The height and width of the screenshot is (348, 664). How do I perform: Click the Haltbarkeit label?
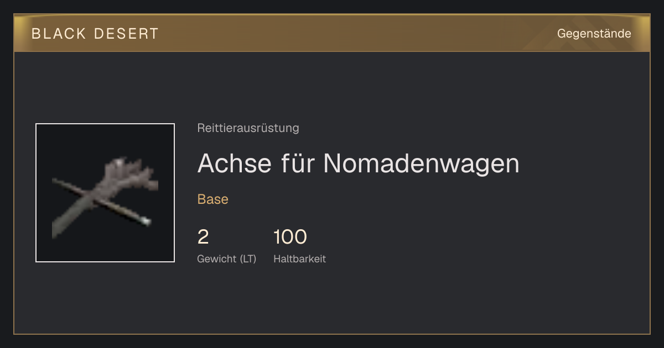coord(299,259)
